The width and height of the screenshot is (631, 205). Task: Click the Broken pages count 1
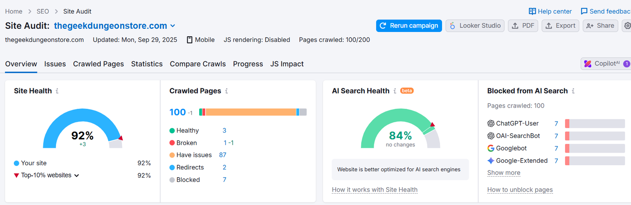tap(225, 143)
